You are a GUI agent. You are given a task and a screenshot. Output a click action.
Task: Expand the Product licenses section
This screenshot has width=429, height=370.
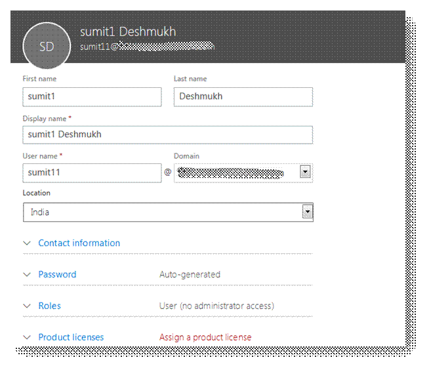point(71,337)
